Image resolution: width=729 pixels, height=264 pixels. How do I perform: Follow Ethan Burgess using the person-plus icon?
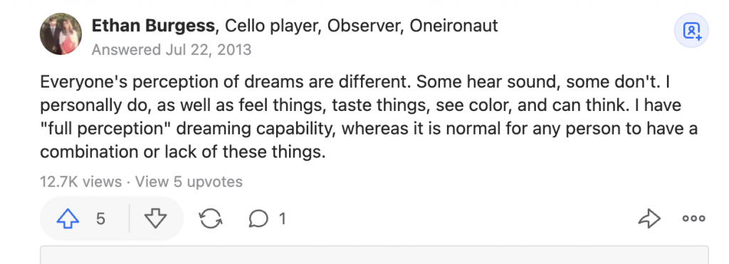pos(691,31)
